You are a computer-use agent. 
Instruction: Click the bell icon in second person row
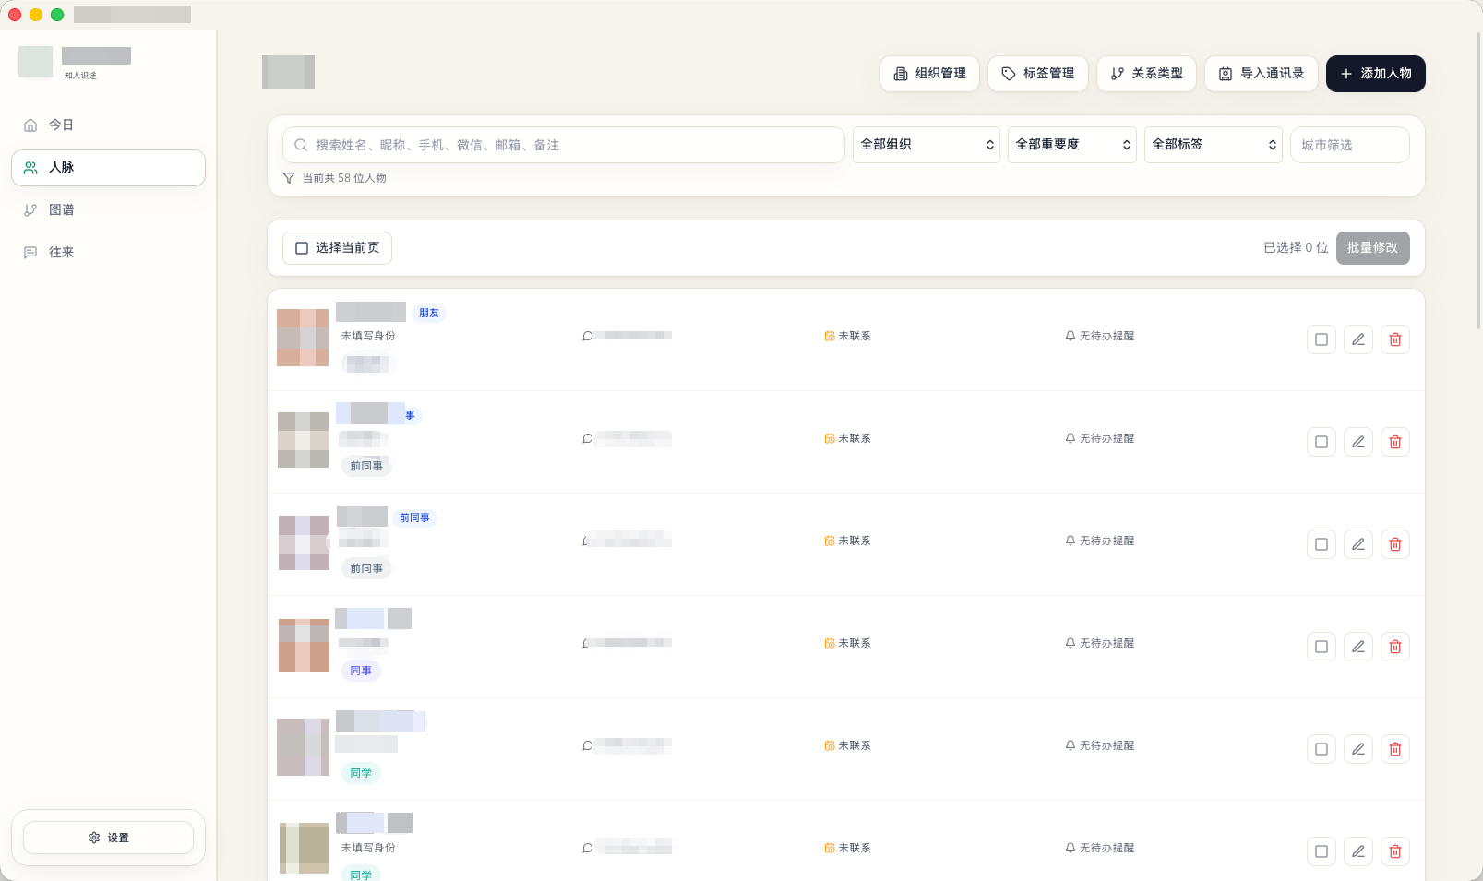[1070, 438]
